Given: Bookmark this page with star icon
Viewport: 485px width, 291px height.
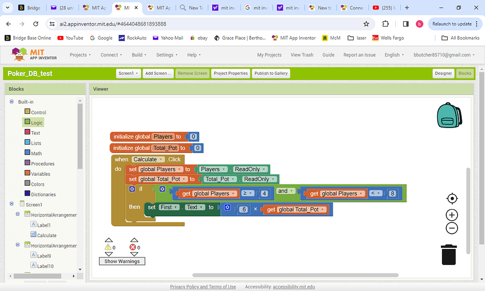Looking at the screenshot, I should click(x=366, y=24).
